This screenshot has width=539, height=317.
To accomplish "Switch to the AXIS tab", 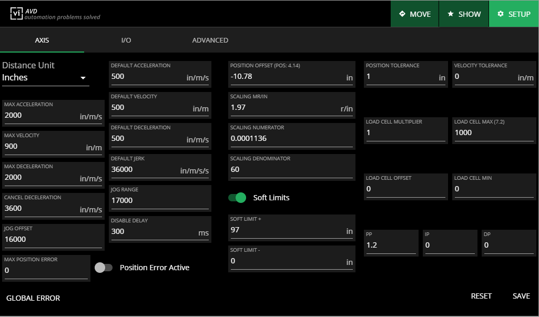I will pyautogui.click(x=42, y=40).
